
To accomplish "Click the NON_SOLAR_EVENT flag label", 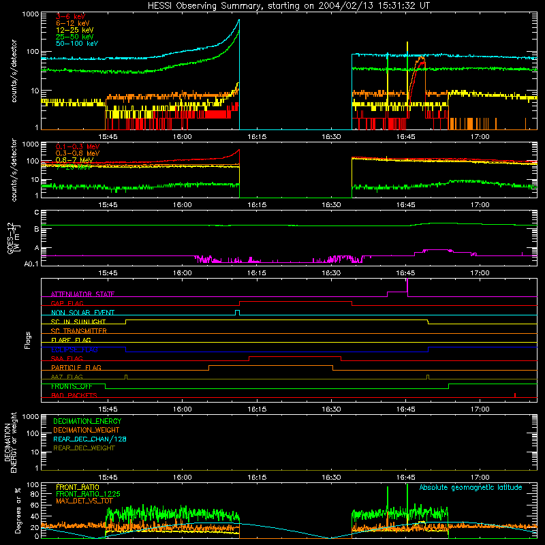I will click(82, 313).
